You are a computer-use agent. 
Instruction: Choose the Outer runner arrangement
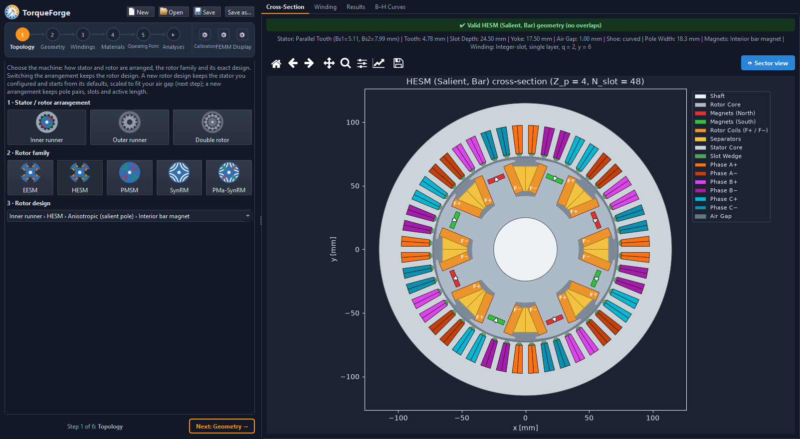(x=130, y=128)
